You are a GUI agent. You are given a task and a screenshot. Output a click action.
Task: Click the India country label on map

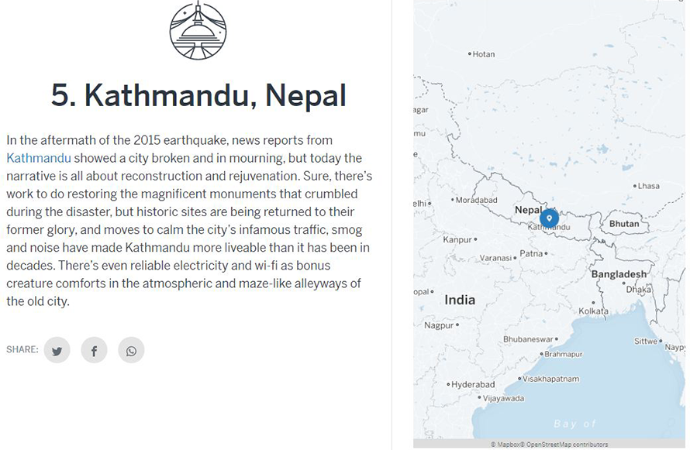460,301
